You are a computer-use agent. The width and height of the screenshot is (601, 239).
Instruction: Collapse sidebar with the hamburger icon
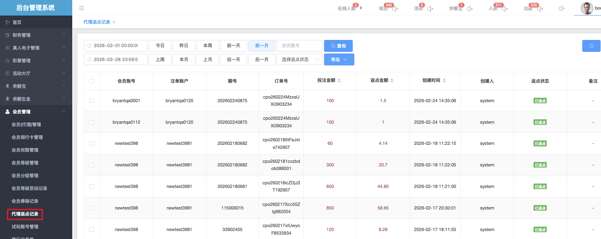point(81,8)
